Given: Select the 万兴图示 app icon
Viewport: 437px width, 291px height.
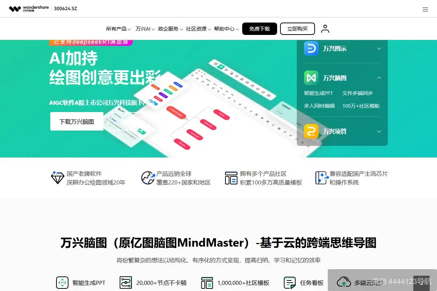Looking at the screenshot, I should [311, 48].
